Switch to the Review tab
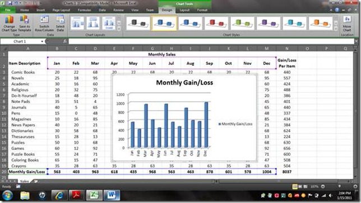This screenshot has width=361, height=203. (118, 10)
